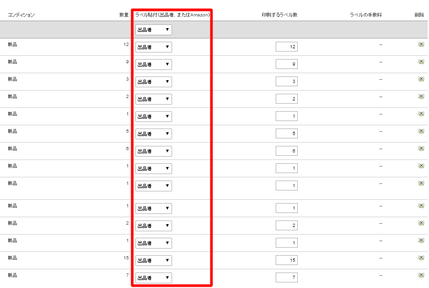
Task: Delete the row with quantity 15
Action: tap(421, 258)
